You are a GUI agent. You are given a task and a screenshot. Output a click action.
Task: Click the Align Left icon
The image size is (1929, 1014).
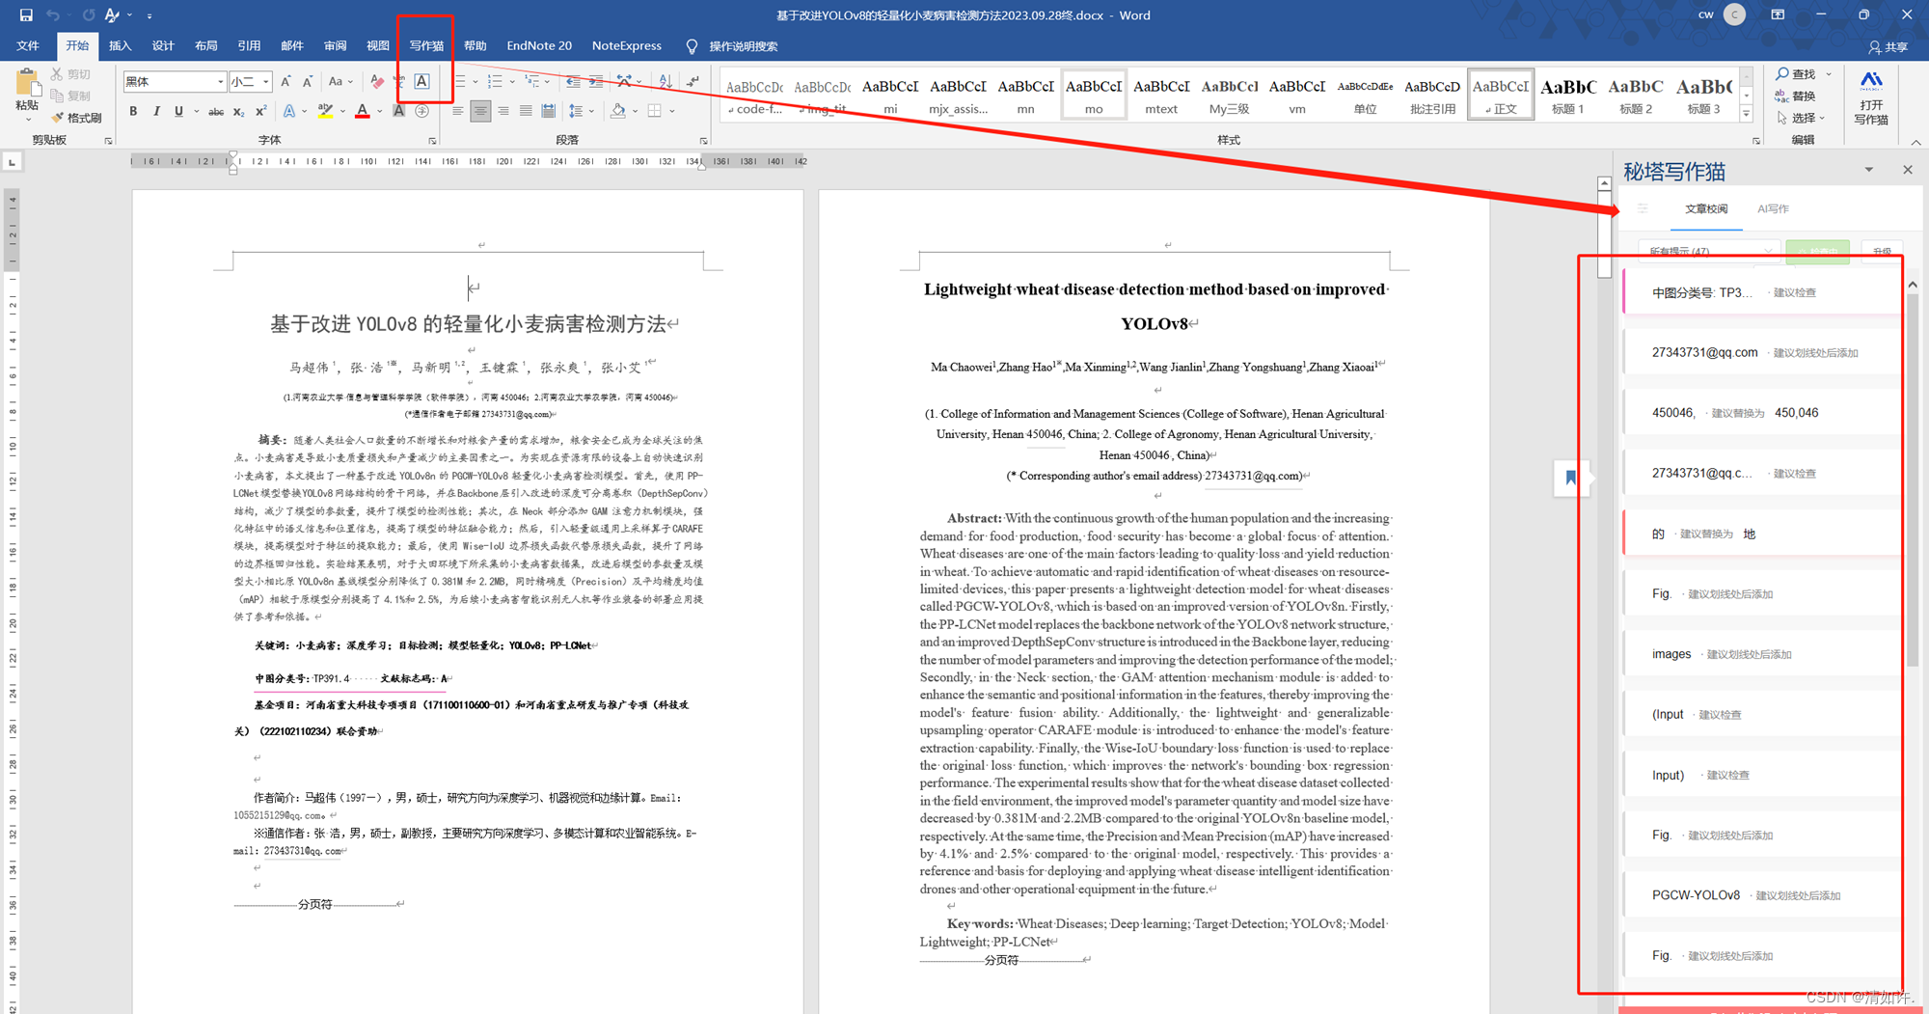[457, 111]
